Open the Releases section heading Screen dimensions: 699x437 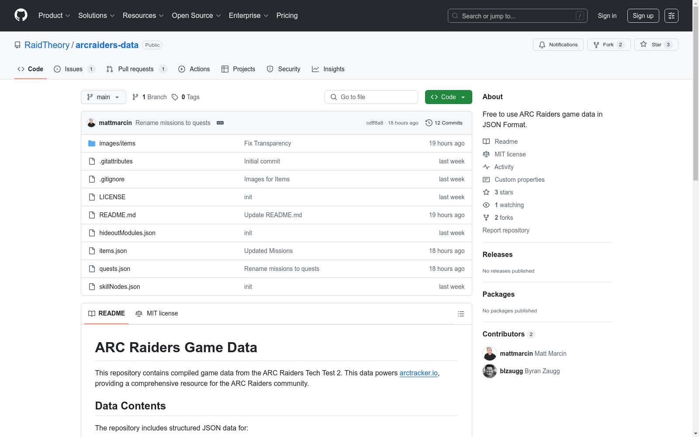[498, 254]
